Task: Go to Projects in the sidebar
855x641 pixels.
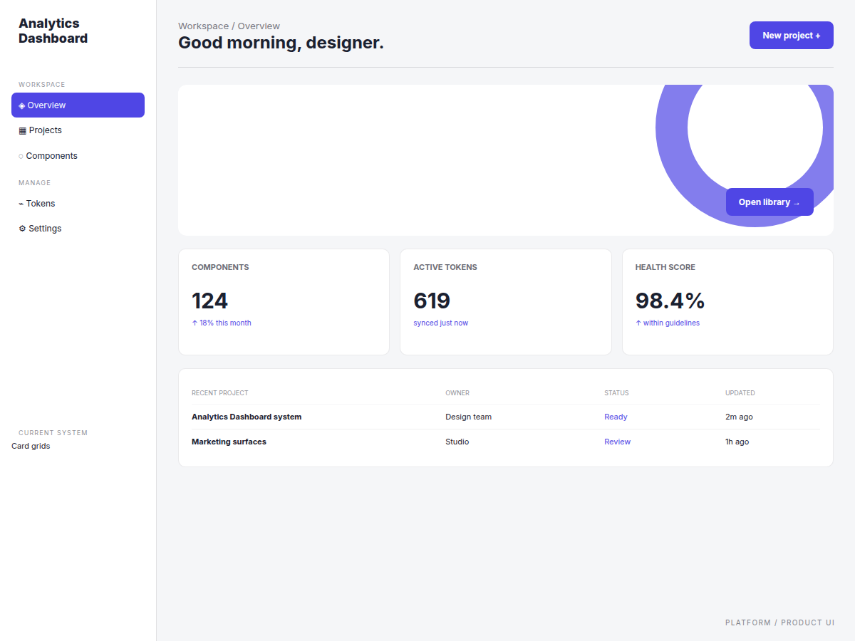Action: click(78, 130)
